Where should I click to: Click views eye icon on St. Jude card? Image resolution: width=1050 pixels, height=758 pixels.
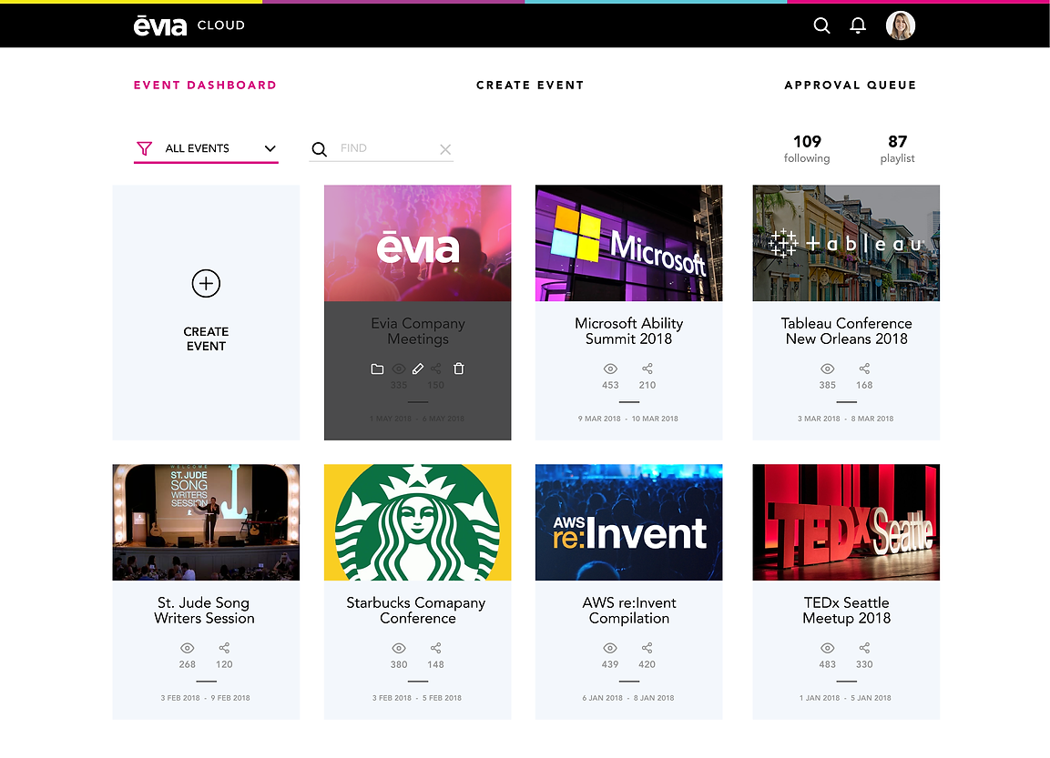tap(188, 648)
